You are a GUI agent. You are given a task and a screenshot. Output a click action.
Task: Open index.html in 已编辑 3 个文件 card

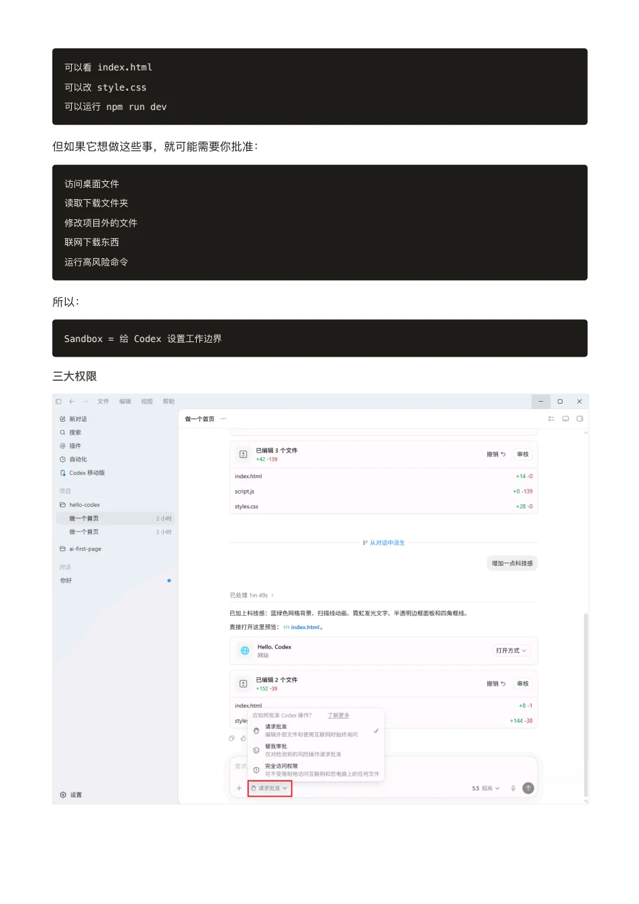click(x=248, y=477)
